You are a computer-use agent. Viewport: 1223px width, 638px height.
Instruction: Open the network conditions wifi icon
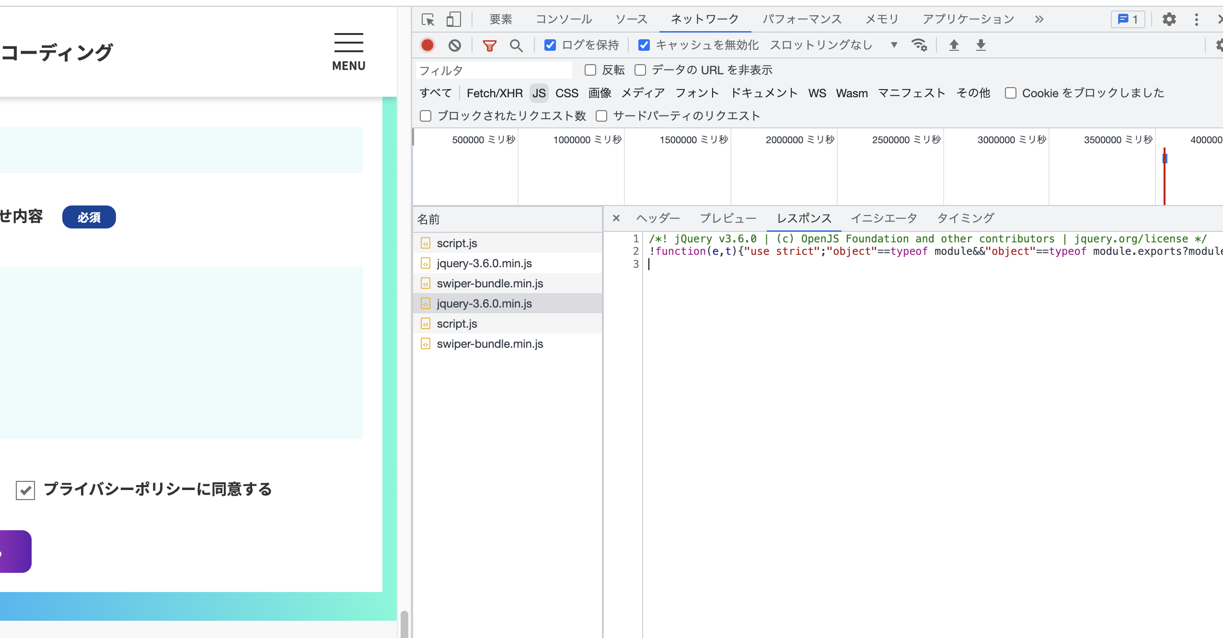pyautogui.click(x=919, y=45)
